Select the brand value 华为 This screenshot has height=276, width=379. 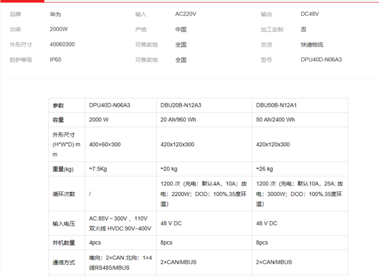(x=56, y=14)
